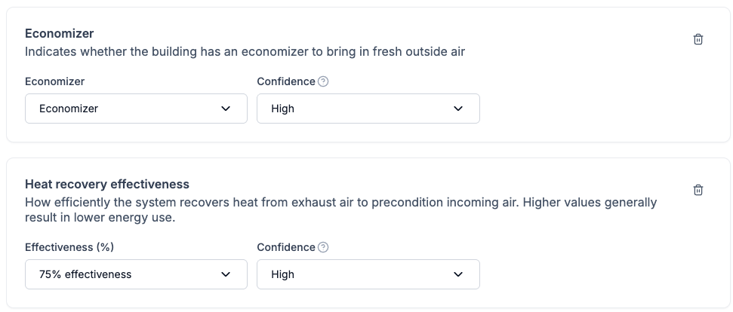Delete the Economizer section with trash icon
733x312 pixels.
click(x=698, y=40)
